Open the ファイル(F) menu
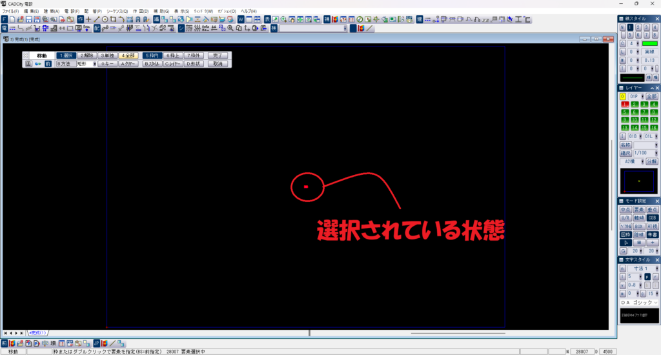 (x=10, y=12)
